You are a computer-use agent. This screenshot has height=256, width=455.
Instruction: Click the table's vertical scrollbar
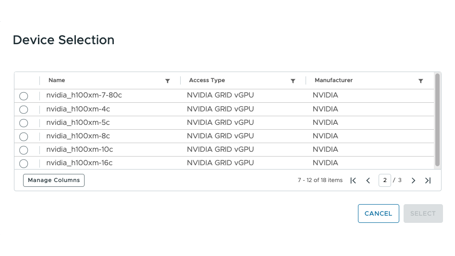(437, 120)
